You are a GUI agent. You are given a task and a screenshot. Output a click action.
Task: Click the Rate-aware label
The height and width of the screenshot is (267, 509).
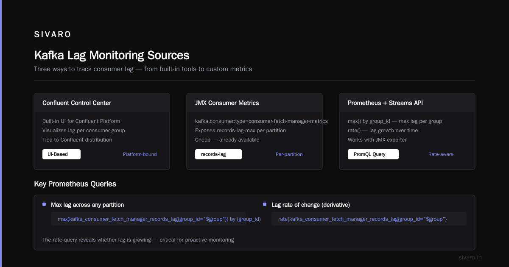point(441,154)
